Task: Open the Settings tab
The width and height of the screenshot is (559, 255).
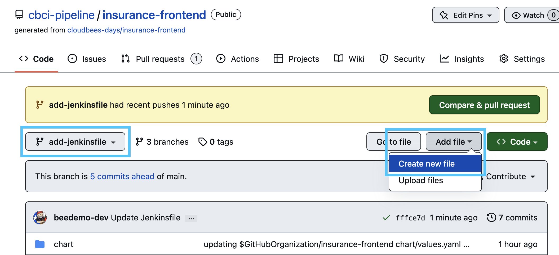Action: pos(522,59)
